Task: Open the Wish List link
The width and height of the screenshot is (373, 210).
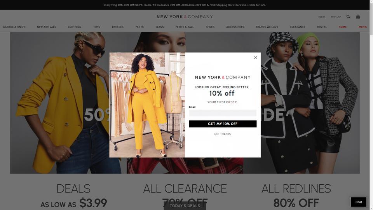Action: point(336,17)
